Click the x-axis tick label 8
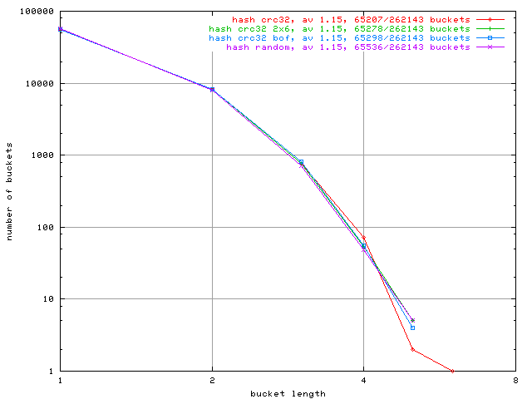The image size is (532, 399). pyautogui.click(x=515, y=381)
